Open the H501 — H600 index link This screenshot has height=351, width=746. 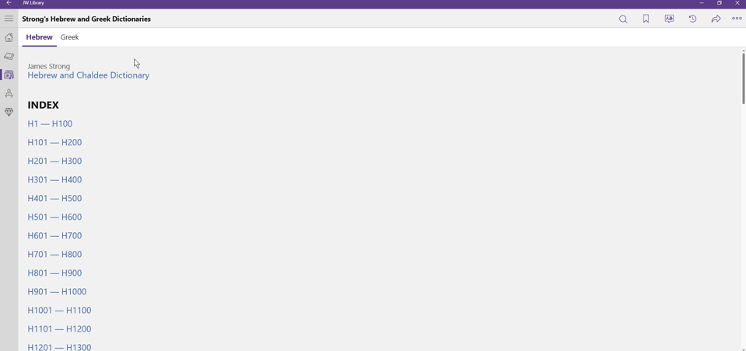54,217
